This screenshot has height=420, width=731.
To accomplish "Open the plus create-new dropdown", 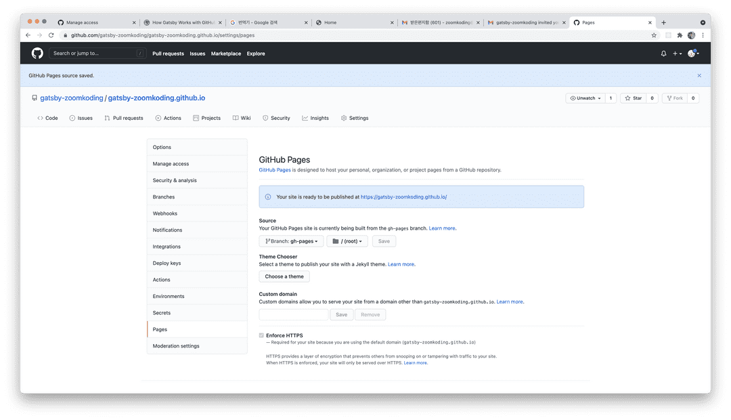I will [x=677, y=54].
